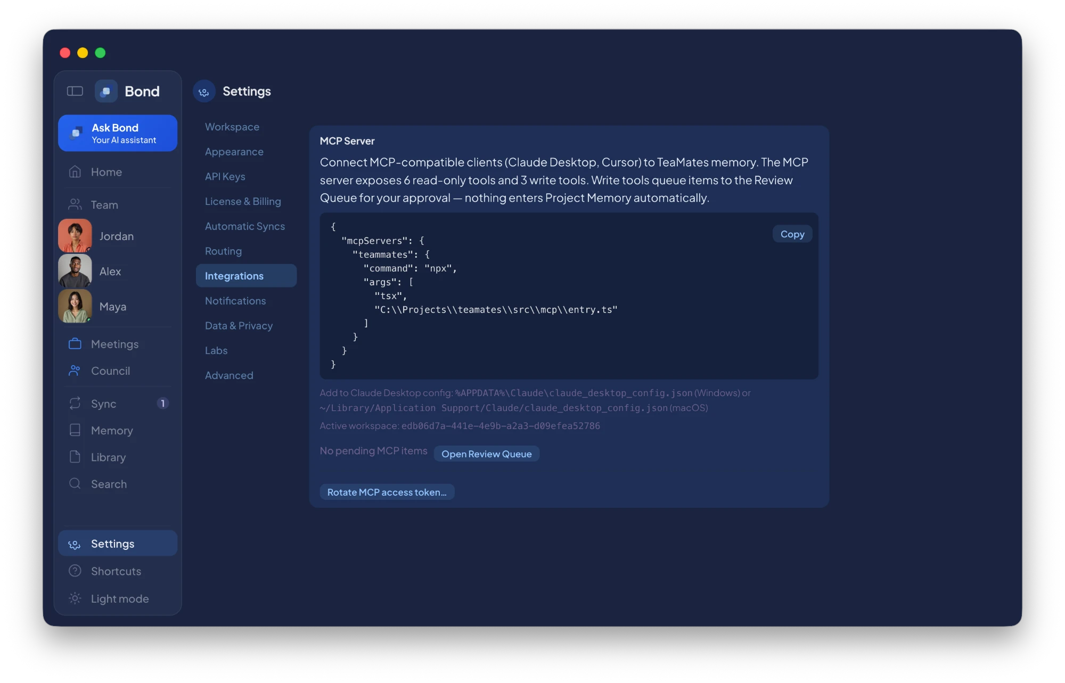Screen dimensions: 1065x683
Task: Click the Bond logo icon
Action: (106, 91)
